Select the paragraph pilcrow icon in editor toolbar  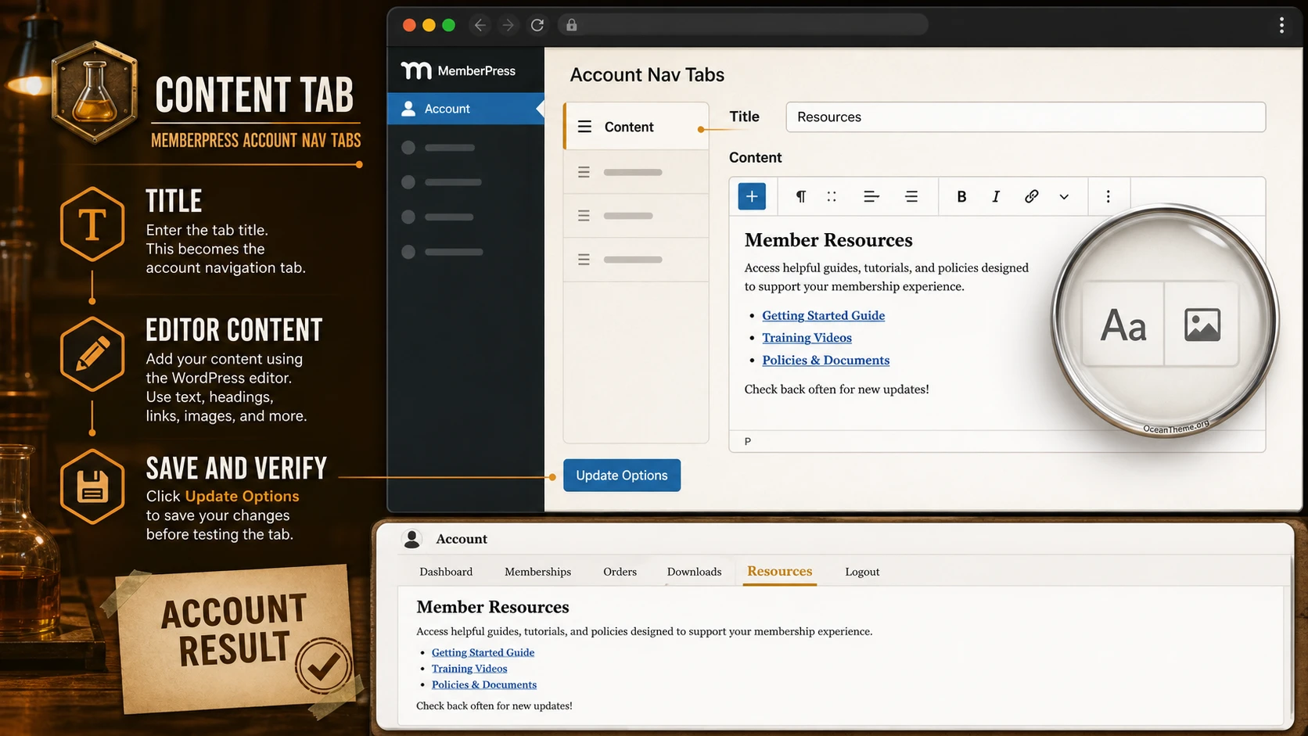[x=800, y=196]
